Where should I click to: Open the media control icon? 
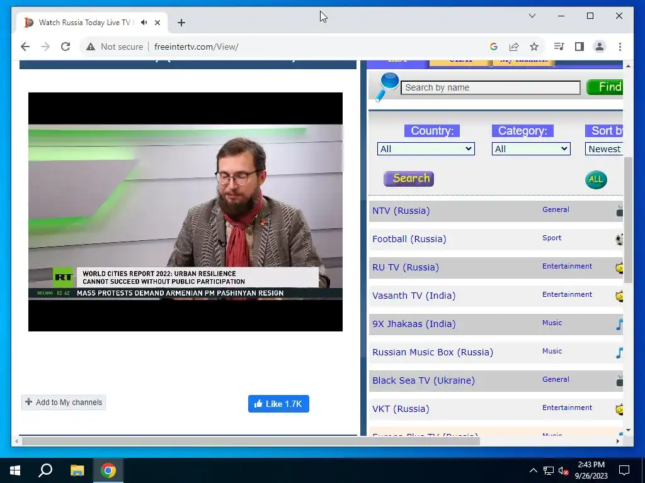(x=559, y=47)
